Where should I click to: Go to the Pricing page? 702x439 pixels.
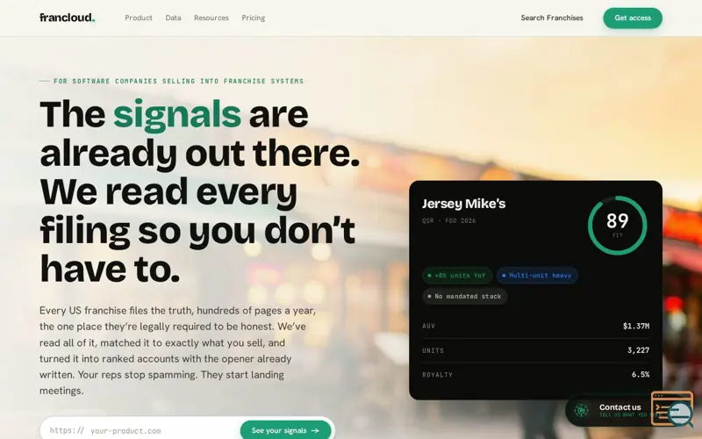tap(254, 18)
